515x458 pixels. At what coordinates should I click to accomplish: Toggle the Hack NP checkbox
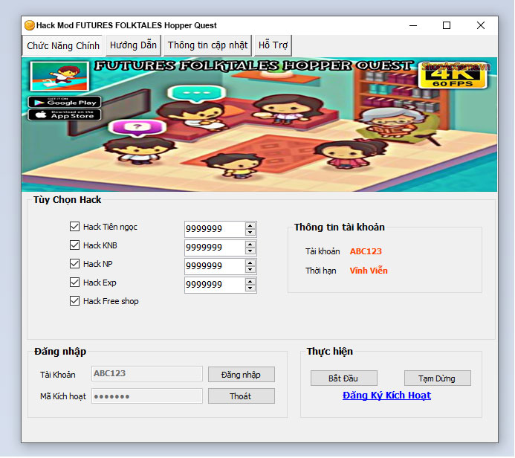pyautogui.click(x=74, y=264)
